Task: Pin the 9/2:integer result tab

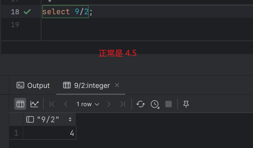Action: click(x=186, y=104)
